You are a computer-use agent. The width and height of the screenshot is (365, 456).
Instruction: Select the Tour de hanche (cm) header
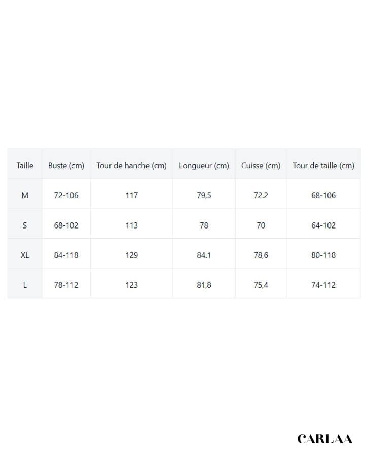(x=131, y=165)
